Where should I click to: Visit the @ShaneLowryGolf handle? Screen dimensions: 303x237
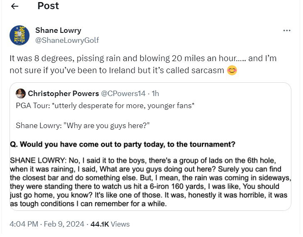67,40
